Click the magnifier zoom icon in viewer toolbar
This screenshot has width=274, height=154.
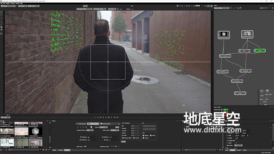pos(182,6)
